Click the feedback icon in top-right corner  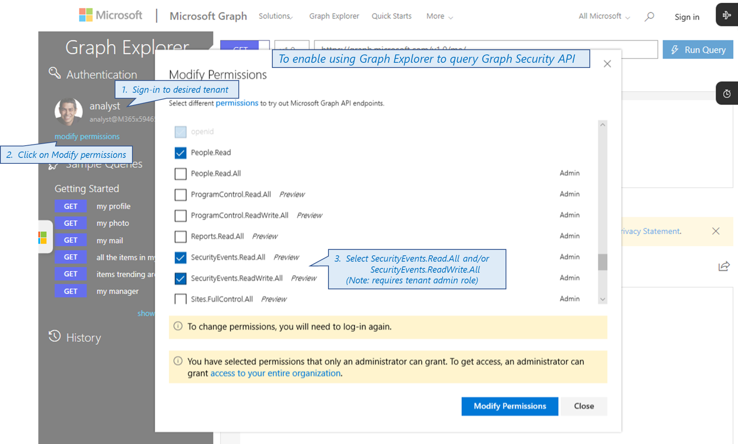pos(728,15)
